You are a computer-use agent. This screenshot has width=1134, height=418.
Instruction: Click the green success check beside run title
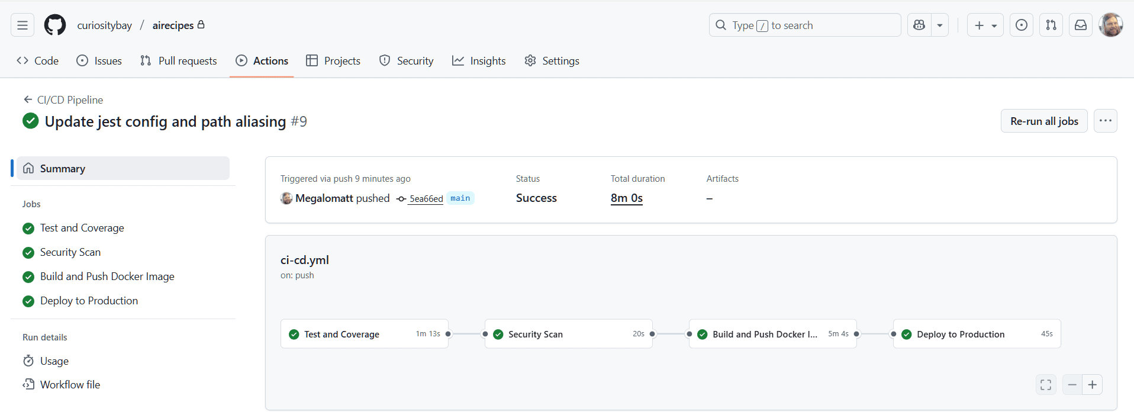pyautogui.click(x=31, y=121)
